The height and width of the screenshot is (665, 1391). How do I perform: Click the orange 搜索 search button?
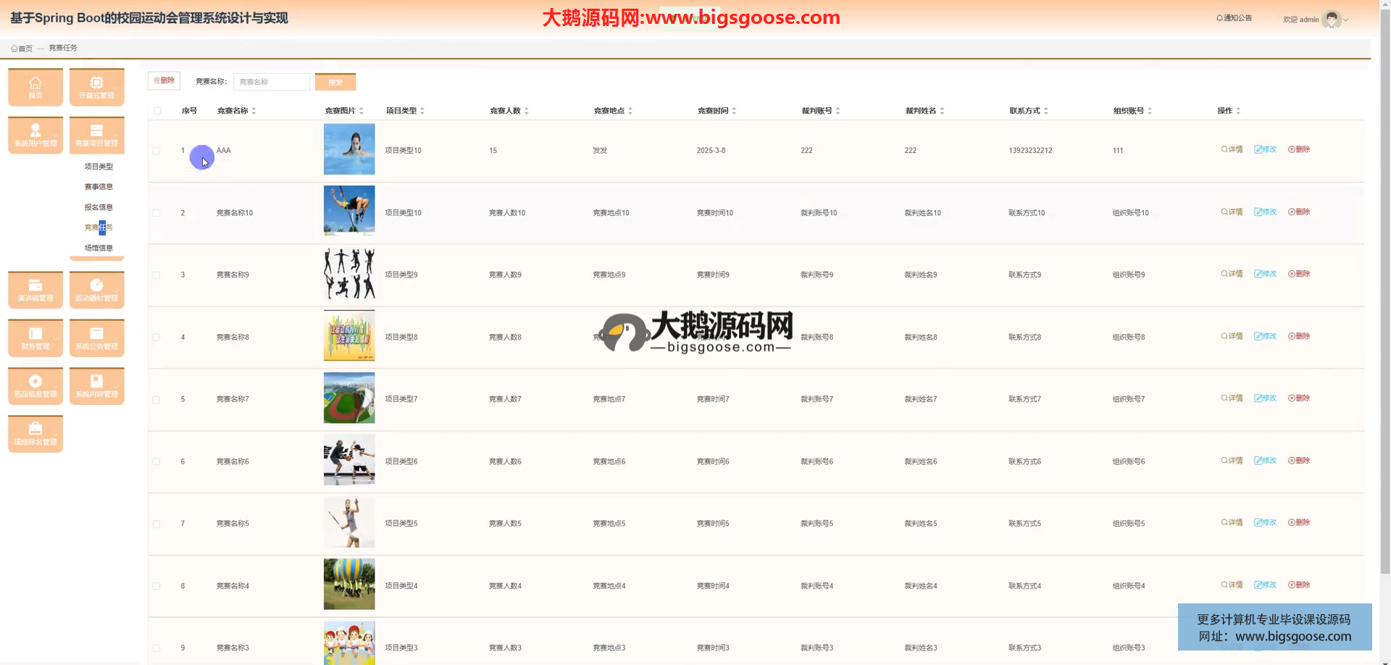pos(335,82)
